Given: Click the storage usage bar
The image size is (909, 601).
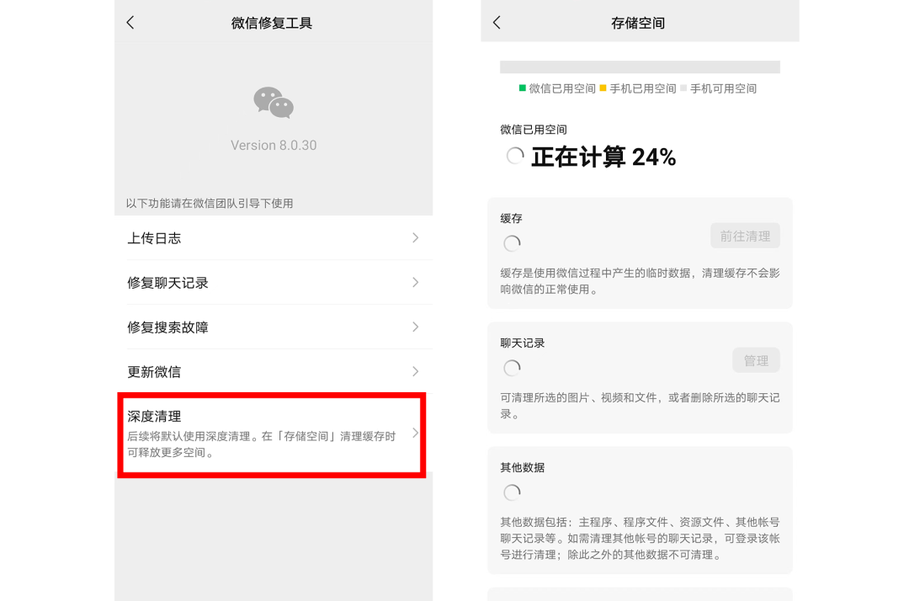Looking at the screenshot, I should pyautogui.click(x=640, y=66).
